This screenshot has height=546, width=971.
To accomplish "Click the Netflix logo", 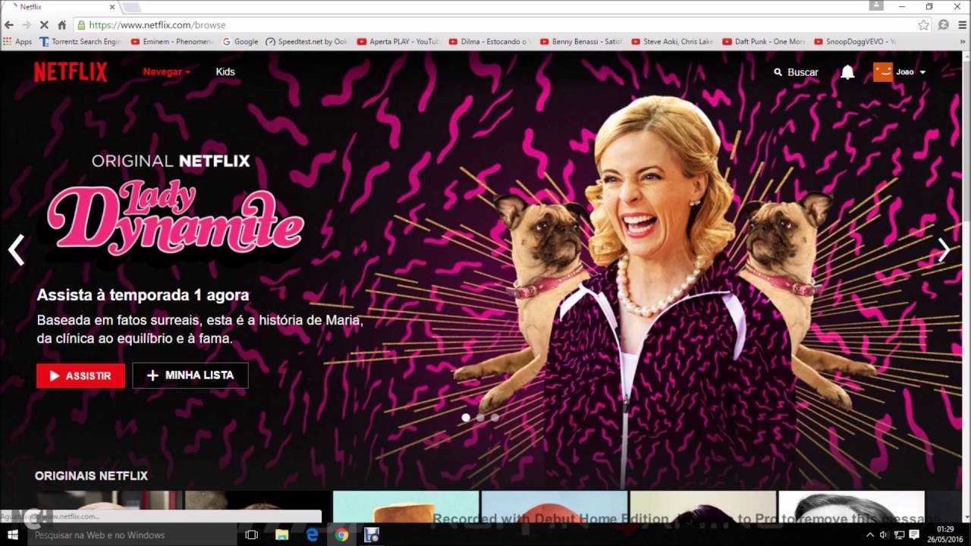I will click(x=71, y=72).
